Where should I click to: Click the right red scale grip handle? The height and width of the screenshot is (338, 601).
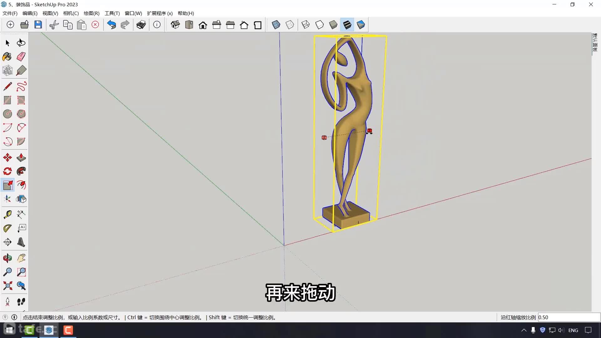(x=370, y=131)
